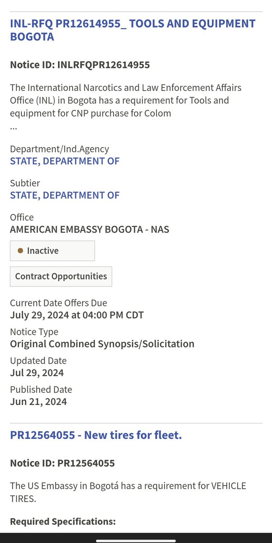Open the PR12564055 New tires for fleet listing
Viewport: 272px width, 543px height.
(96, 435)
